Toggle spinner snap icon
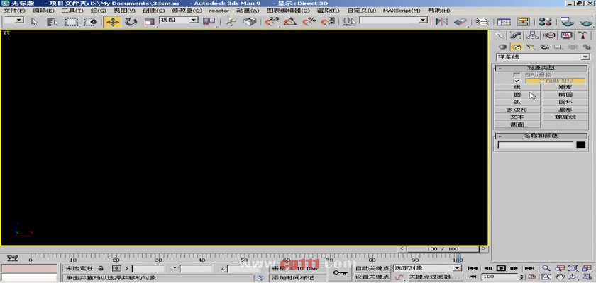This screenshot has width=596, height=283. [328, 22]
